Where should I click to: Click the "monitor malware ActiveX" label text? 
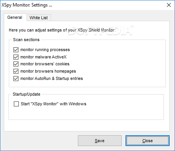click(43, 57)
